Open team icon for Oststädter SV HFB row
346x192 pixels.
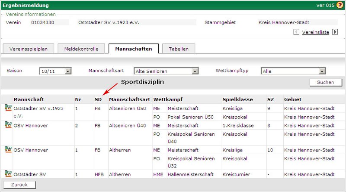[7, 174]
